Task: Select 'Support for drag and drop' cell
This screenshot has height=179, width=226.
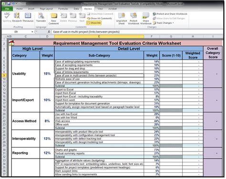Action: [x=99, y=68]
